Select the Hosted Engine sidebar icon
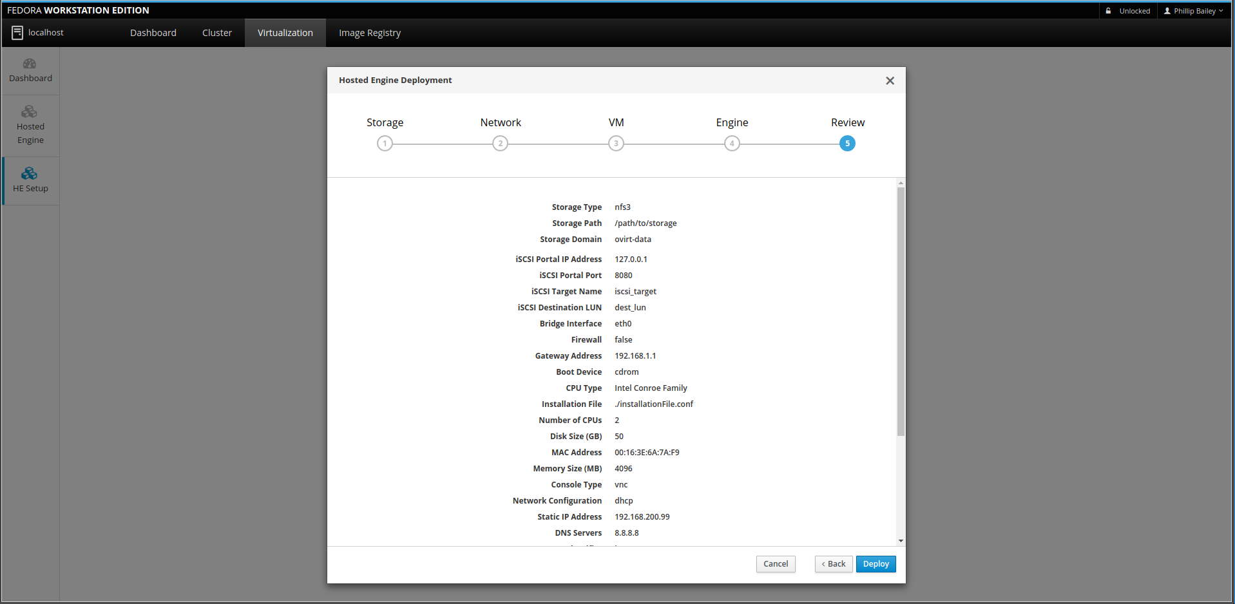Image resolution: width=1235 pixels, height=604 pixels. [x=30, y=112]
